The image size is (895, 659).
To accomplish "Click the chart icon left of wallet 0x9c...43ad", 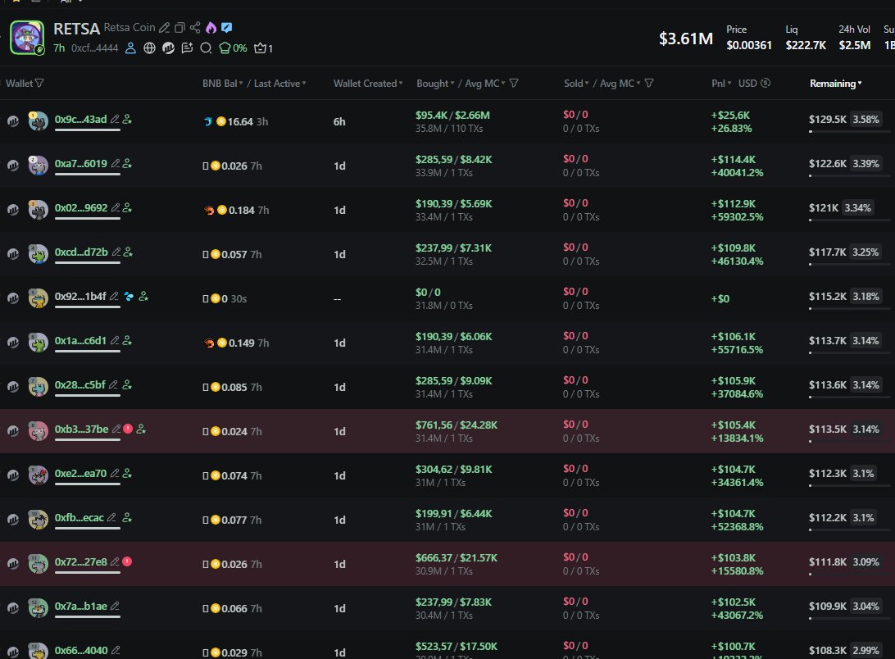I will coord(12,121).
